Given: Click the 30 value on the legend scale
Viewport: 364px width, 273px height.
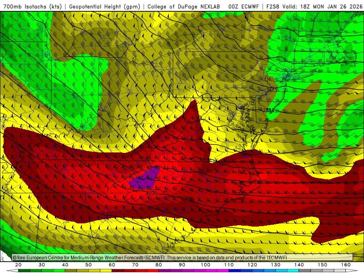Looking at the screenshot, I should click(x=42, y=265).
